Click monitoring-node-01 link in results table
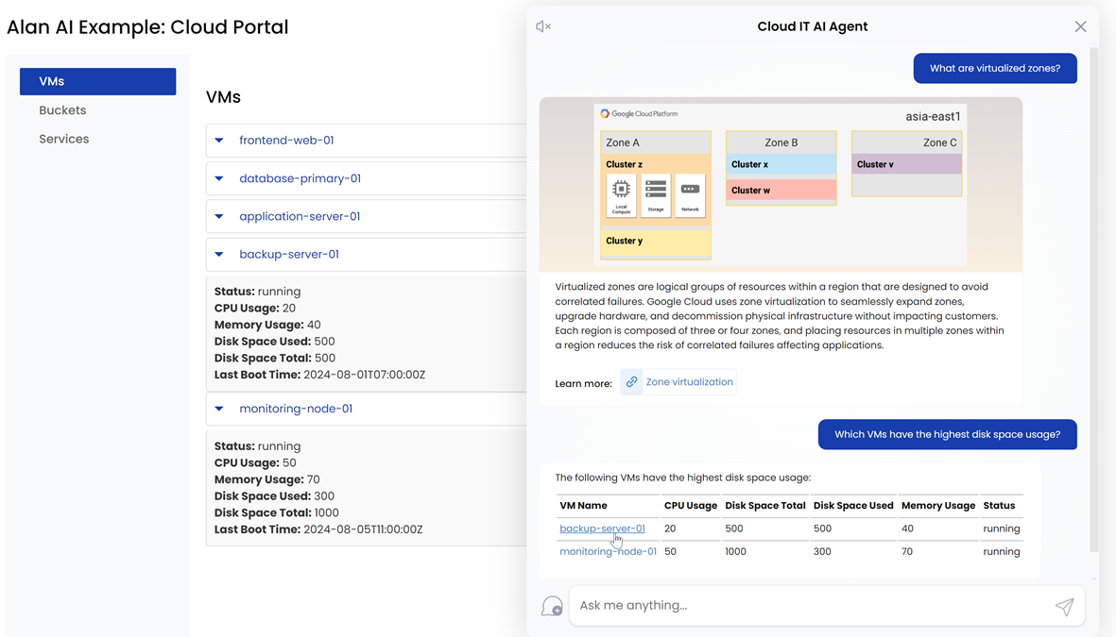The image size is (1116, 637). coord(608,551)
